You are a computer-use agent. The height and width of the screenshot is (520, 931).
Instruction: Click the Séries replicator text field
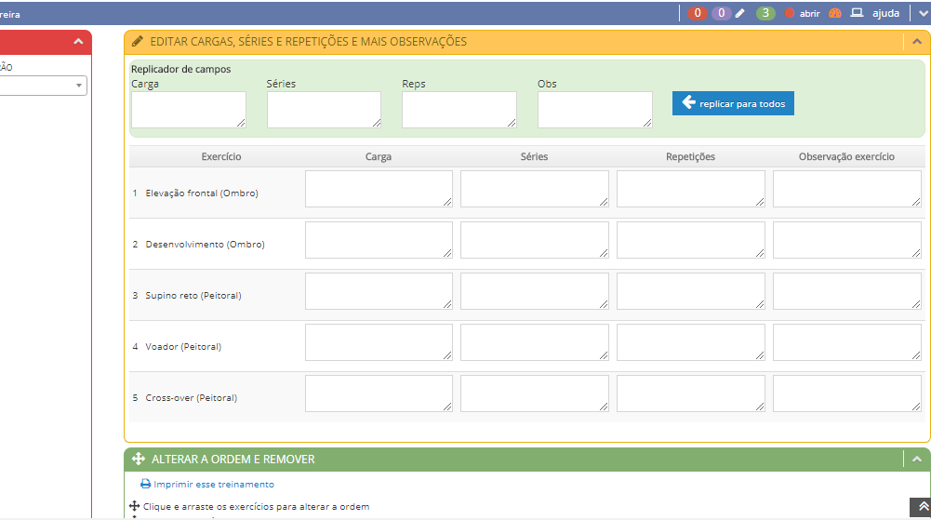coord(324,109)
